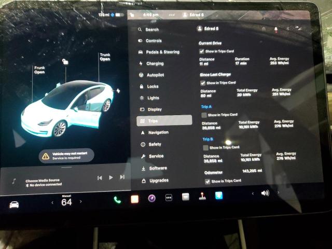Raise volume with right chevron

point(278,192)
